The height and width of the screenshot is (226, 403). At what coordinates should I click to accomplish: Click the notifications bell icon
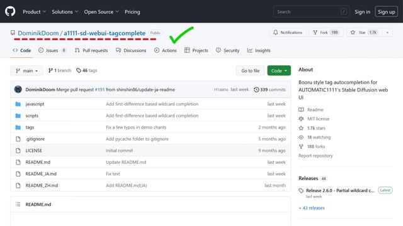click(x=276, y=32)
